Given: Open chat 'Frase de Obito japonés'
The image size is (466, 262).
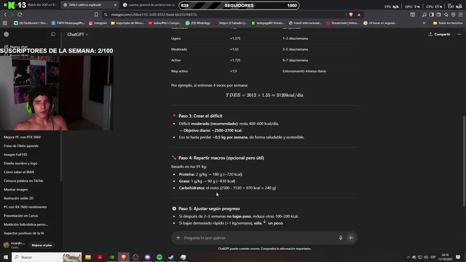Looking at the screenshot, I should pos(21,146).
